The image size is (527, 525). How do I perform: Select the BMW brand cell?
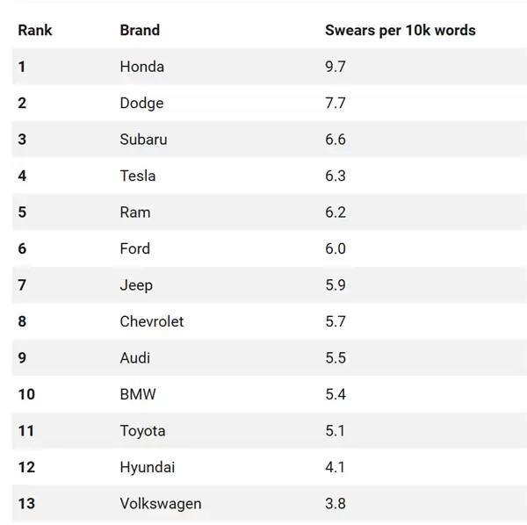(x=138, y=394)
